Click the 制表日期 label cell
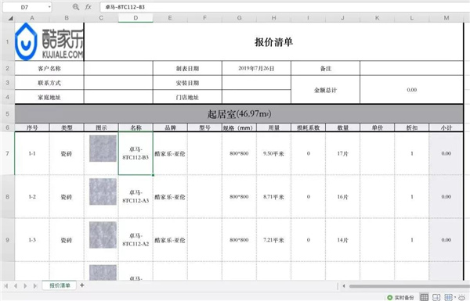The height and width of the screenshot is (301, 470). coord(187,69)
